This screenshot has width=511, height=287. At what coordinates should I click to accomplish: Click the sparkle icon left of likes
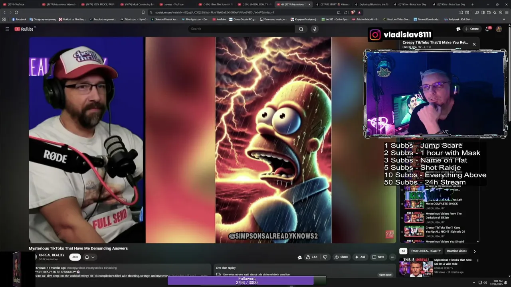(x=300, y=258)
